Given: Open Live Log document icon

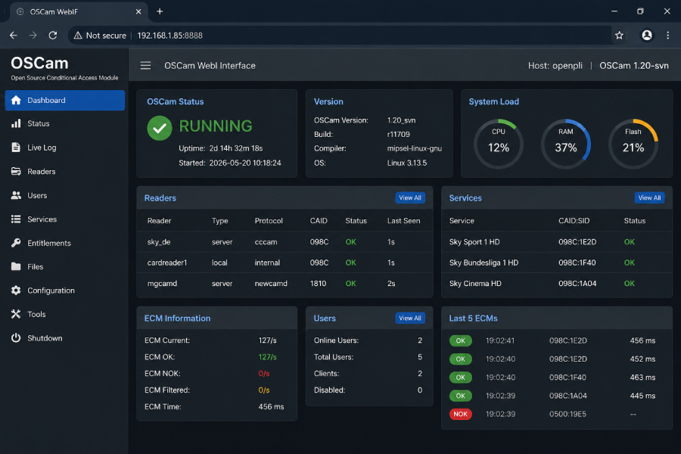Looking at the screenshot, I should pos(16,148).
